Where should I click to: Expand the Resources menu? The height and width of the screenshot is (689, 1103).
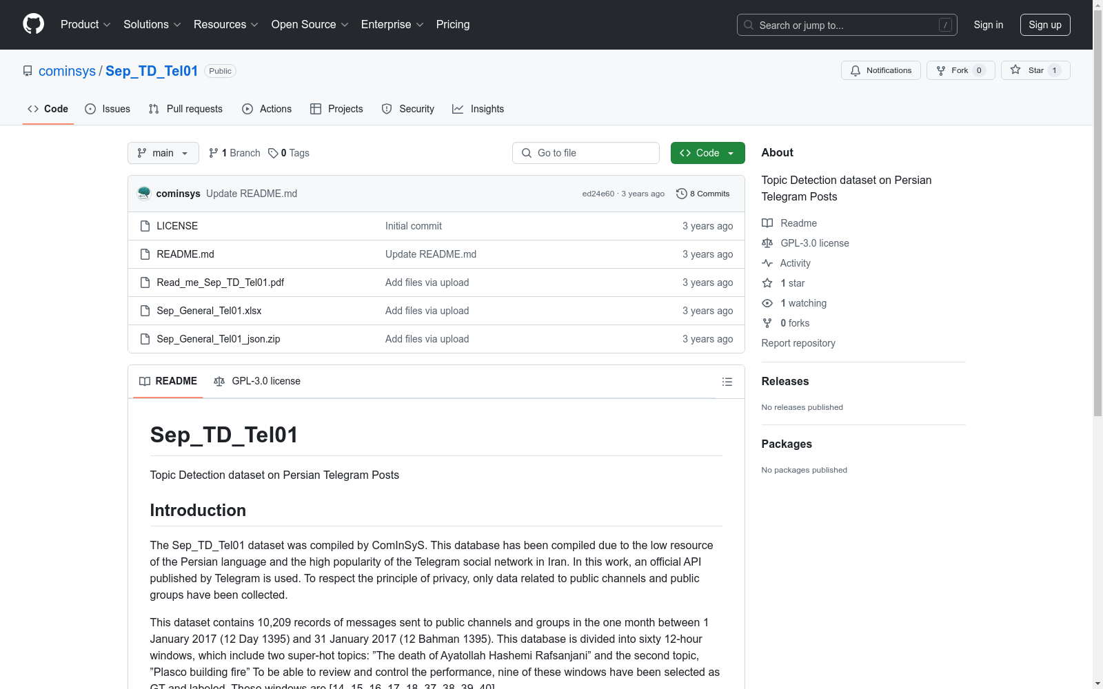tap(226, 25)
